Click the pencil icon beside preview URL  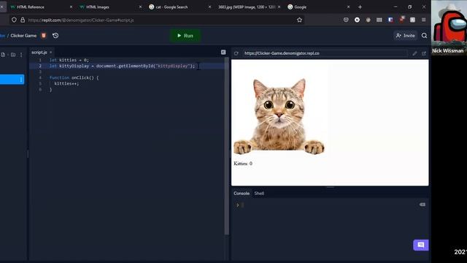[414, 53]
